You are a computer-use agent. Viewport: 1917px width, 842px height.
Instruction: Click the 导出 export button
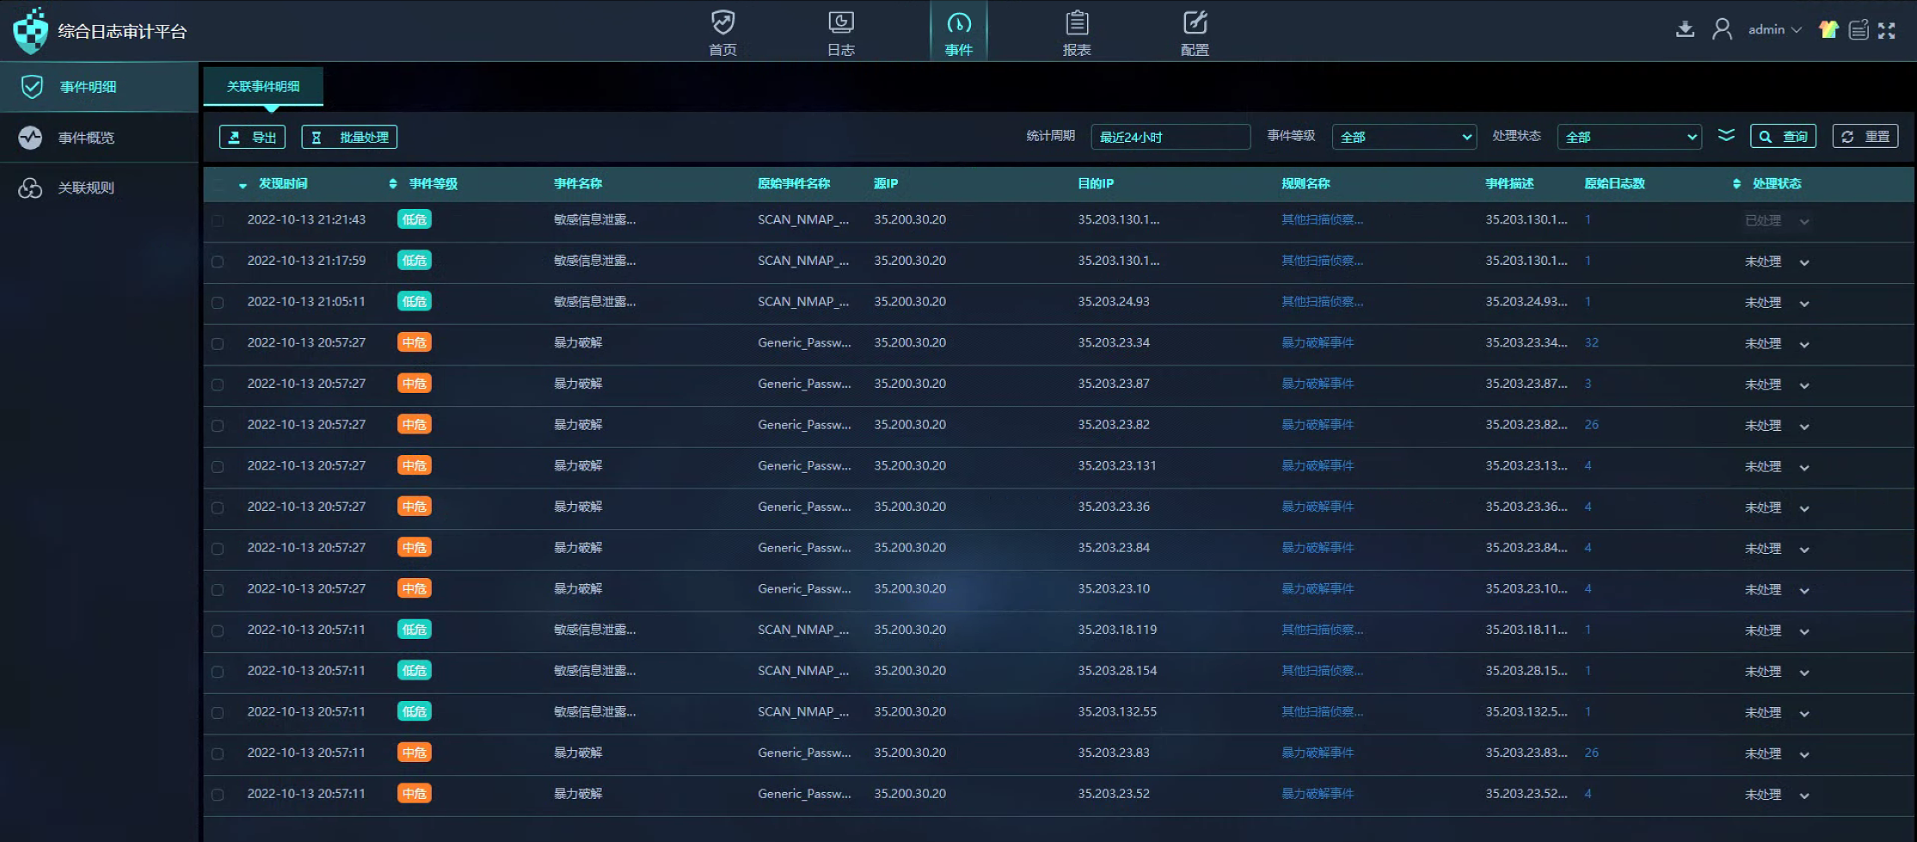point(252,137)
